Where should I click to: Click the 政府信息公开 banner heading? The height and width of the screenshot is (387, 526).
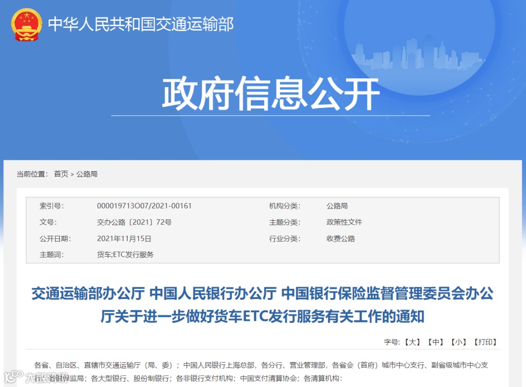coord(271,93)
